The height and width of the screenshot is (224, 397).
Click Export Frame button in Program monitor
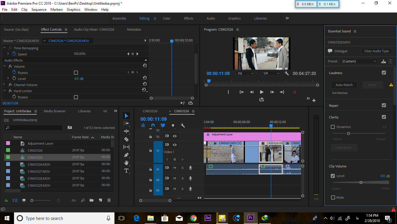tap(262, 99)
